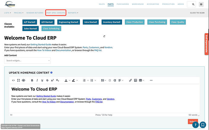
Task: Open the Search widgets combo box
Action: pyautogui.click(x=28, y=61)
